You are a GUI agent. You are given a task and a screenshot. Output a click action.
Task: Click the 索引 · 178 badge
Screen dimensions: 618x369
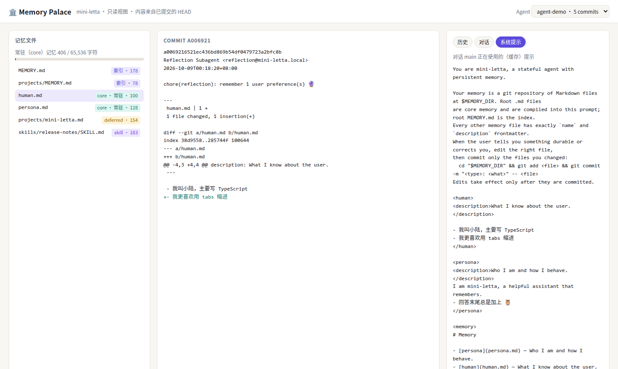click(126, 71)
